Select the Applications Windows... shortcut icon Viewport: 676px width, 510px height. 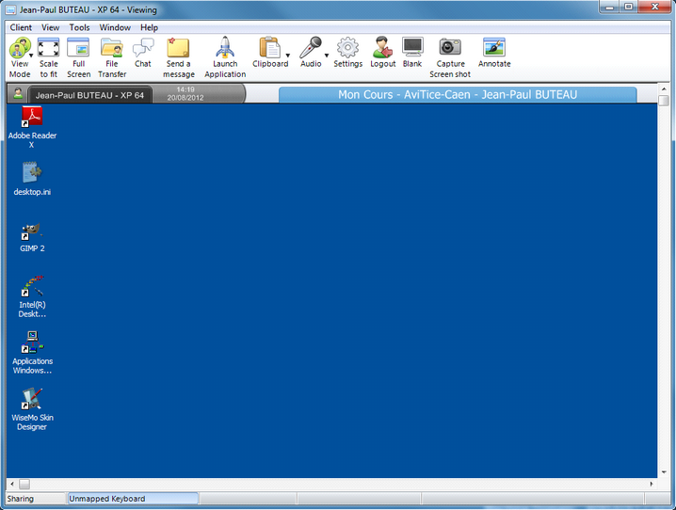[32, 353]
